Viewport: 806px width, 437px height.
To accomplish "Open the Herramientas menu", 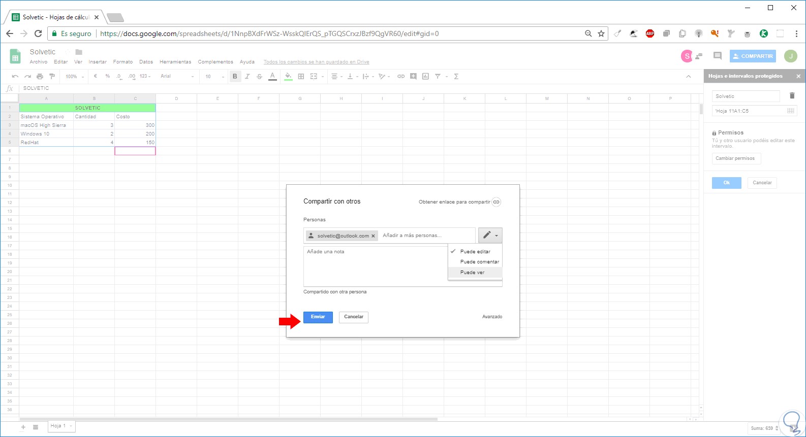I will pos(175,62).
